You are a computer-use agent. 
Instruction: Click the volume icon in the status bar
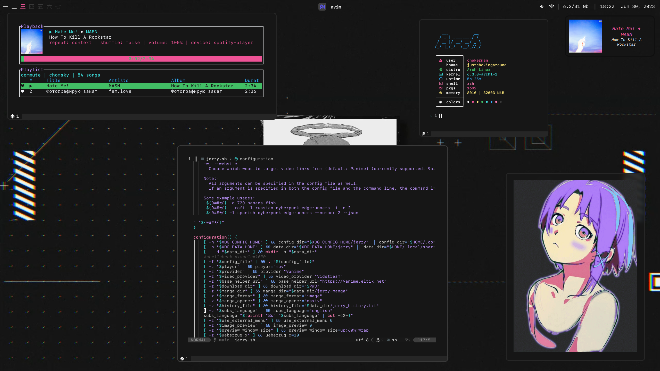tap(541, 6)
